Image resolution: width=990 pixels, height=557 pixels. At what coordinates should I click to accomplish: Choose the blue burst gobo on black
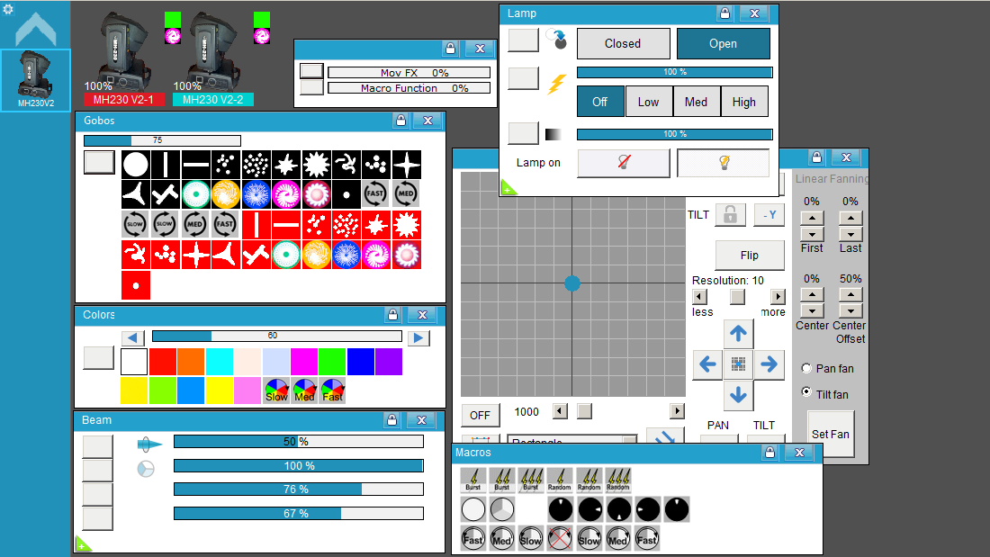click(256, 194)
